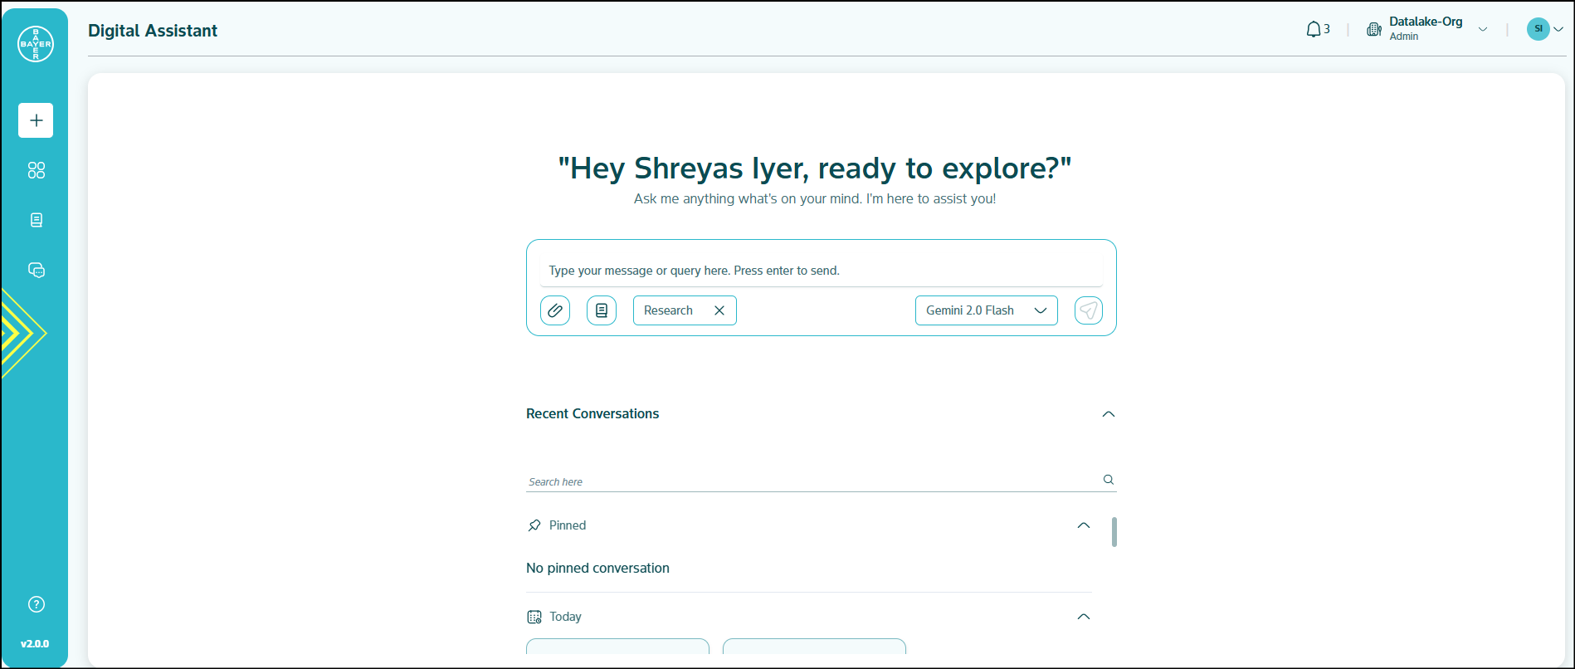Open the help question mark icon
This screenshot has height=669, width=1575.
(36, 604)
